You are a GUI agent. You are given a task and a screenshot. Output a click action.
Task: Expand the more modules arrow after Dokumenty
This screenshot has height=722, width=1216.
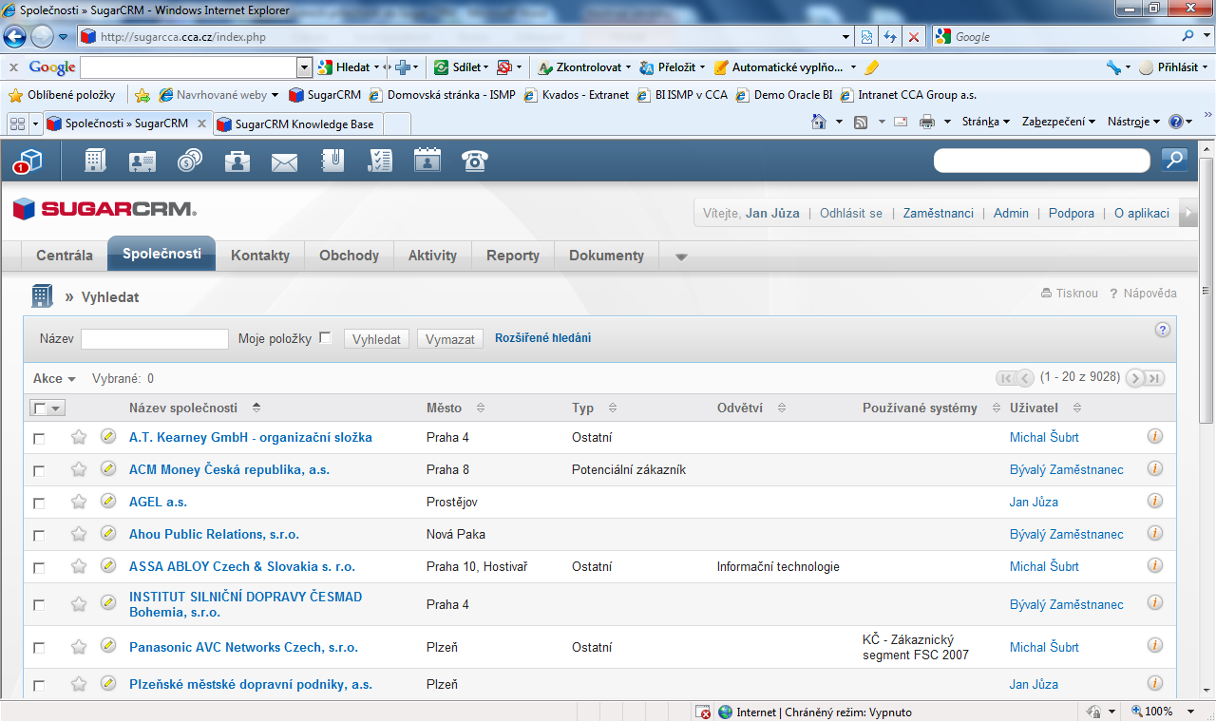point(680,256)
